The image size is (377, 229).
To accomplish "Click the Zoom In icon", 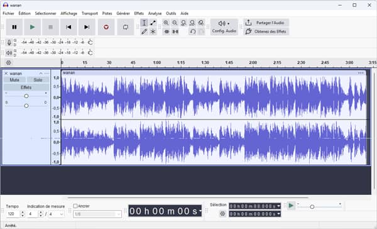I will (166, 23).
